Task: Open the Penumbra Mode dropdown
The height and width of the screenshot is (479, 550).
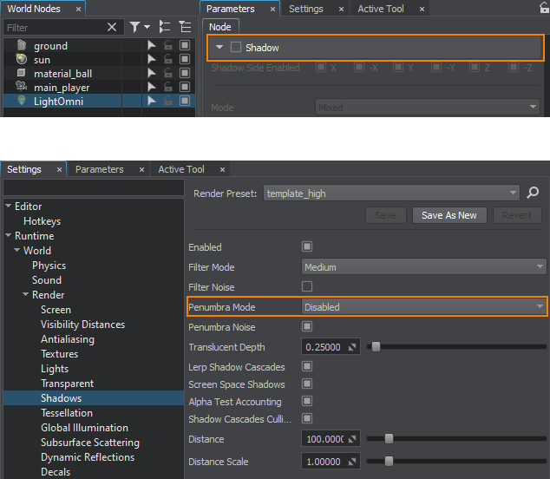Action: coord(424,307)
